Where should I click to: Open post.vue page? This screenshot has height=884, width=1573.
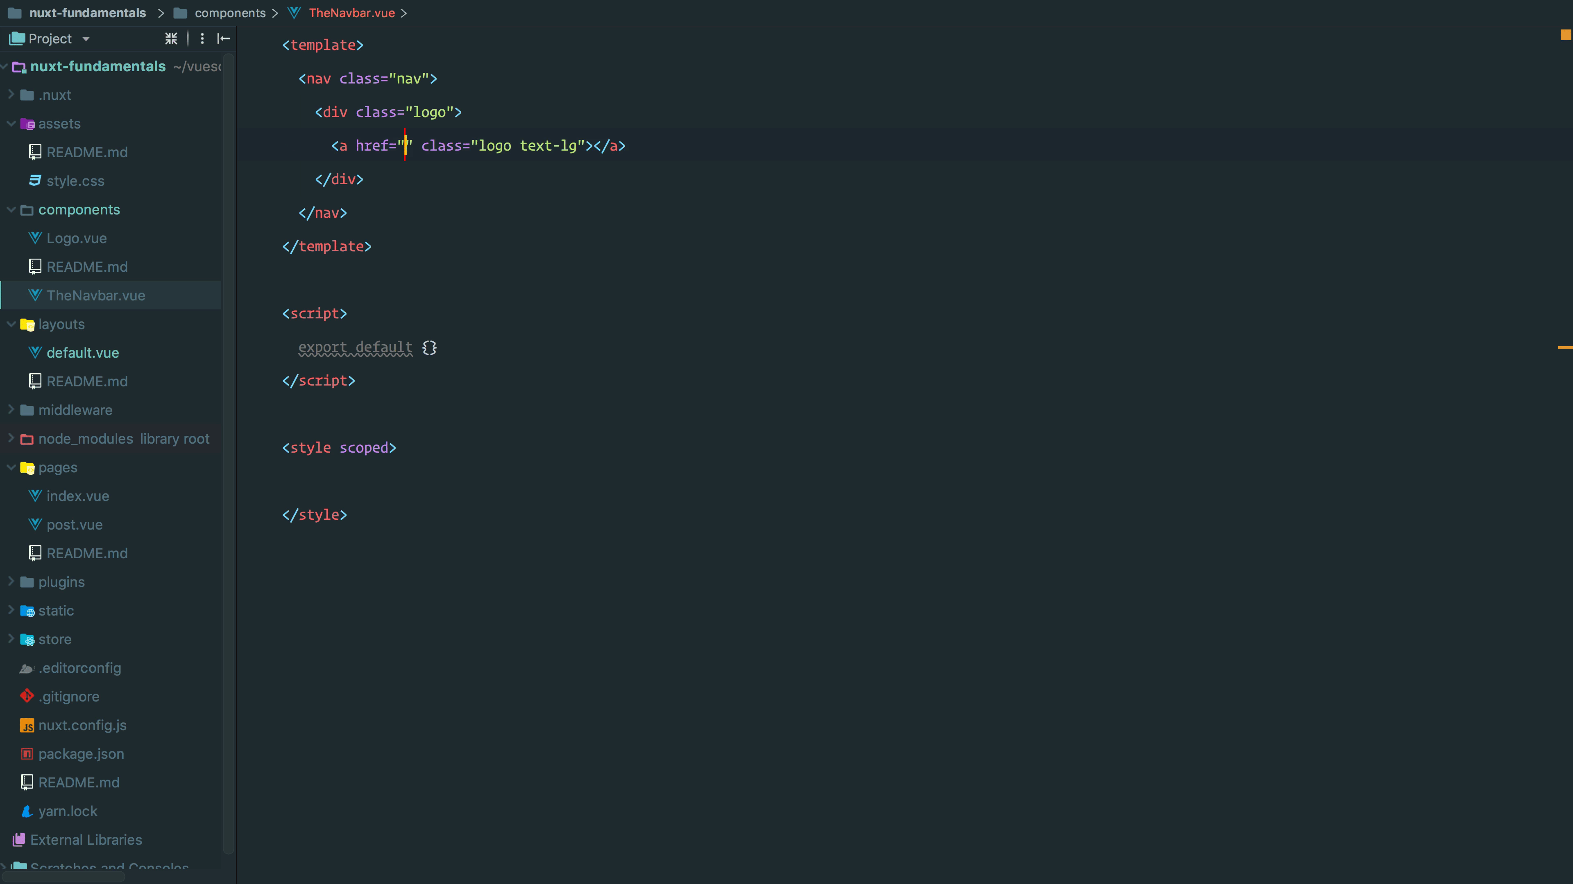[75, 525]
